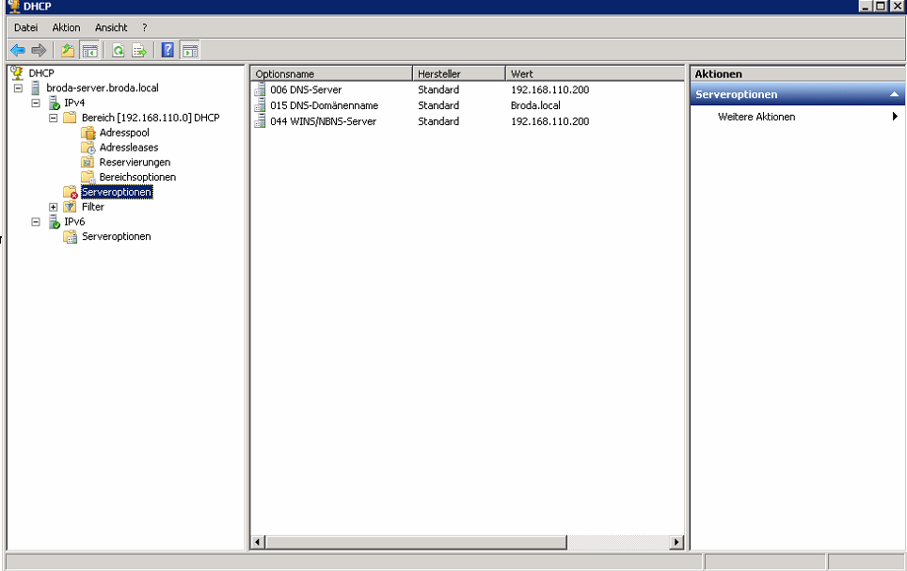The width and height of the screenshot is (907, 571).
Task: Click the horizontal scrollbar thumb
Action: [416, 542]
